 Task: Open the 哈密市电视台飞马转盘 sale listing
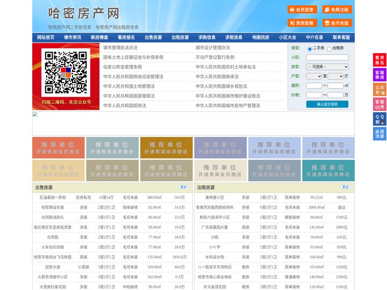coord(53,257)
